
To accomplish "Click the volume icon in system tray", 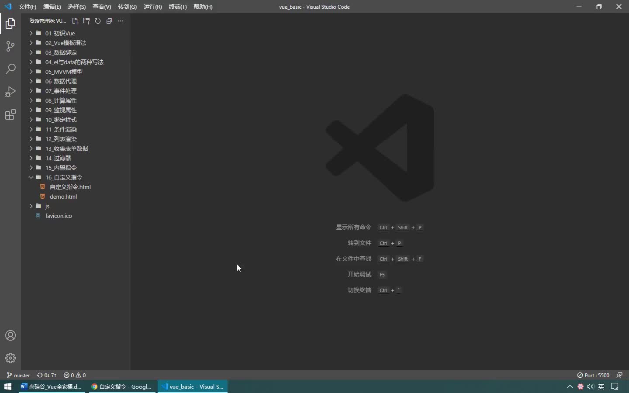I will coord(591,386).
